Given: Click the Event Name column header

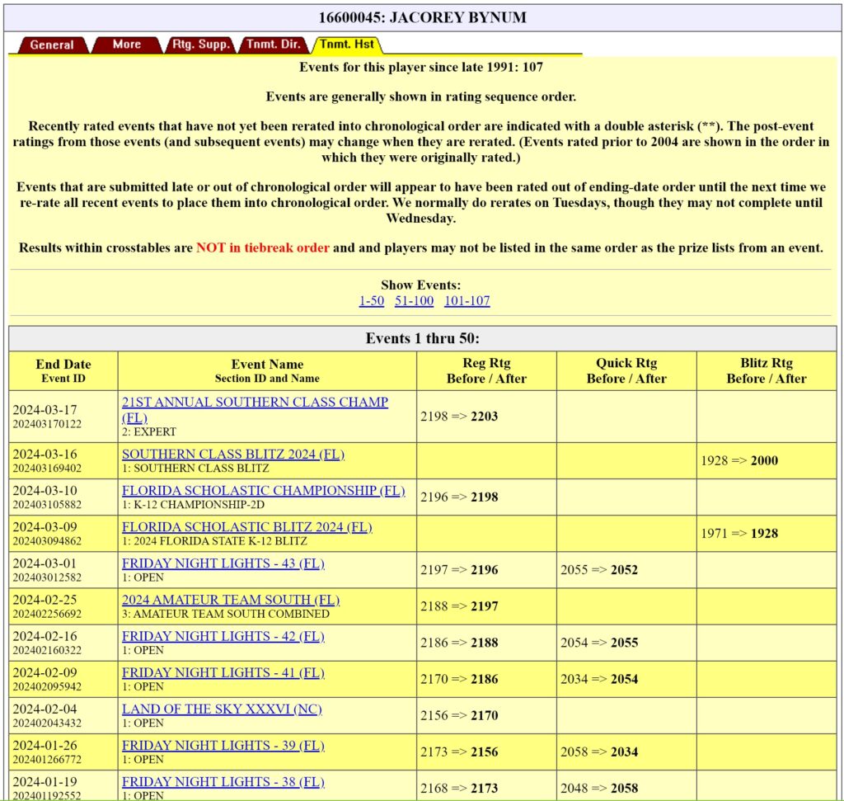Looking at the screenshot, I should pos(267,370).
